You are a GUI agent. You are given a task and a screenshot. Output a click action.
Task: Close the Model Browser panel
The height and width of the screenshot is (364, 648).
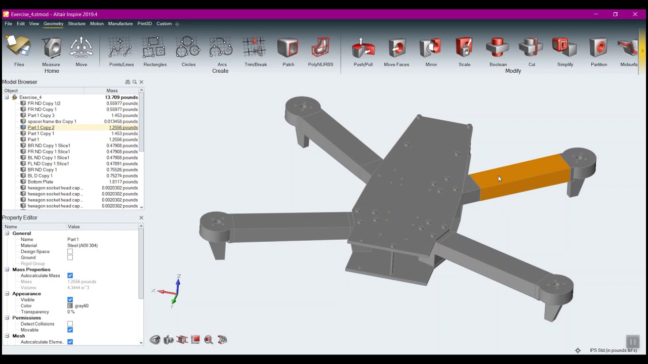tap(141, 82)
